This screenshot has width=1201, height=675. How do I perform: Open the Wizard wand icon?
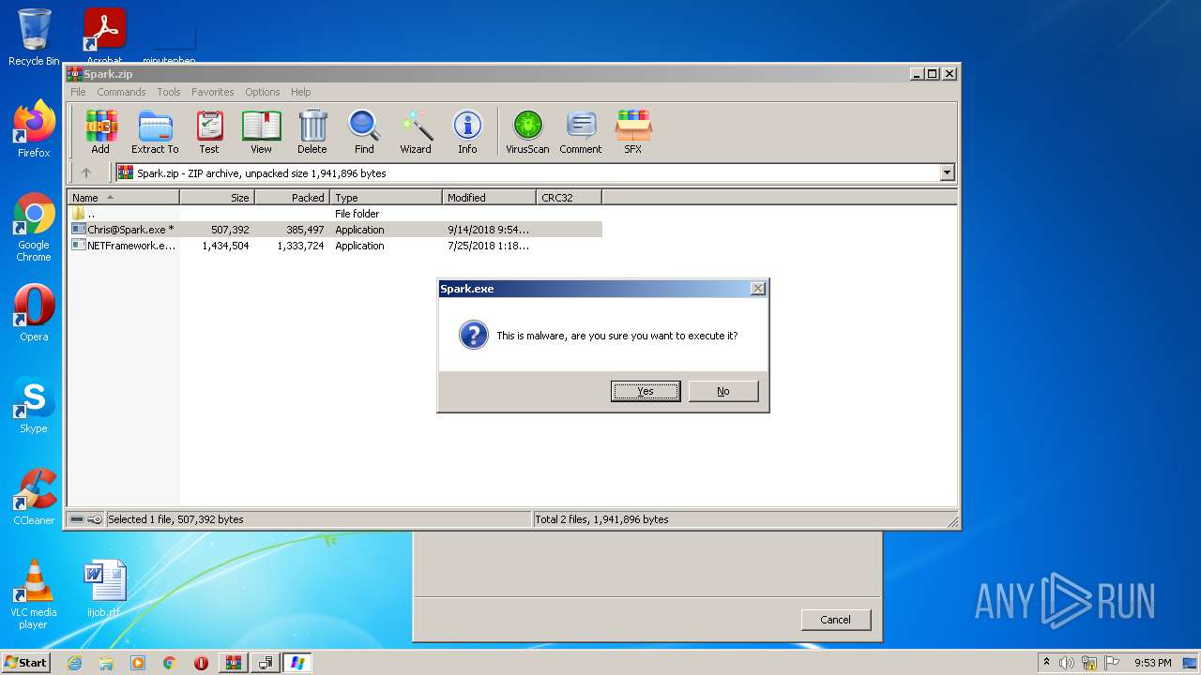(416, 131)
